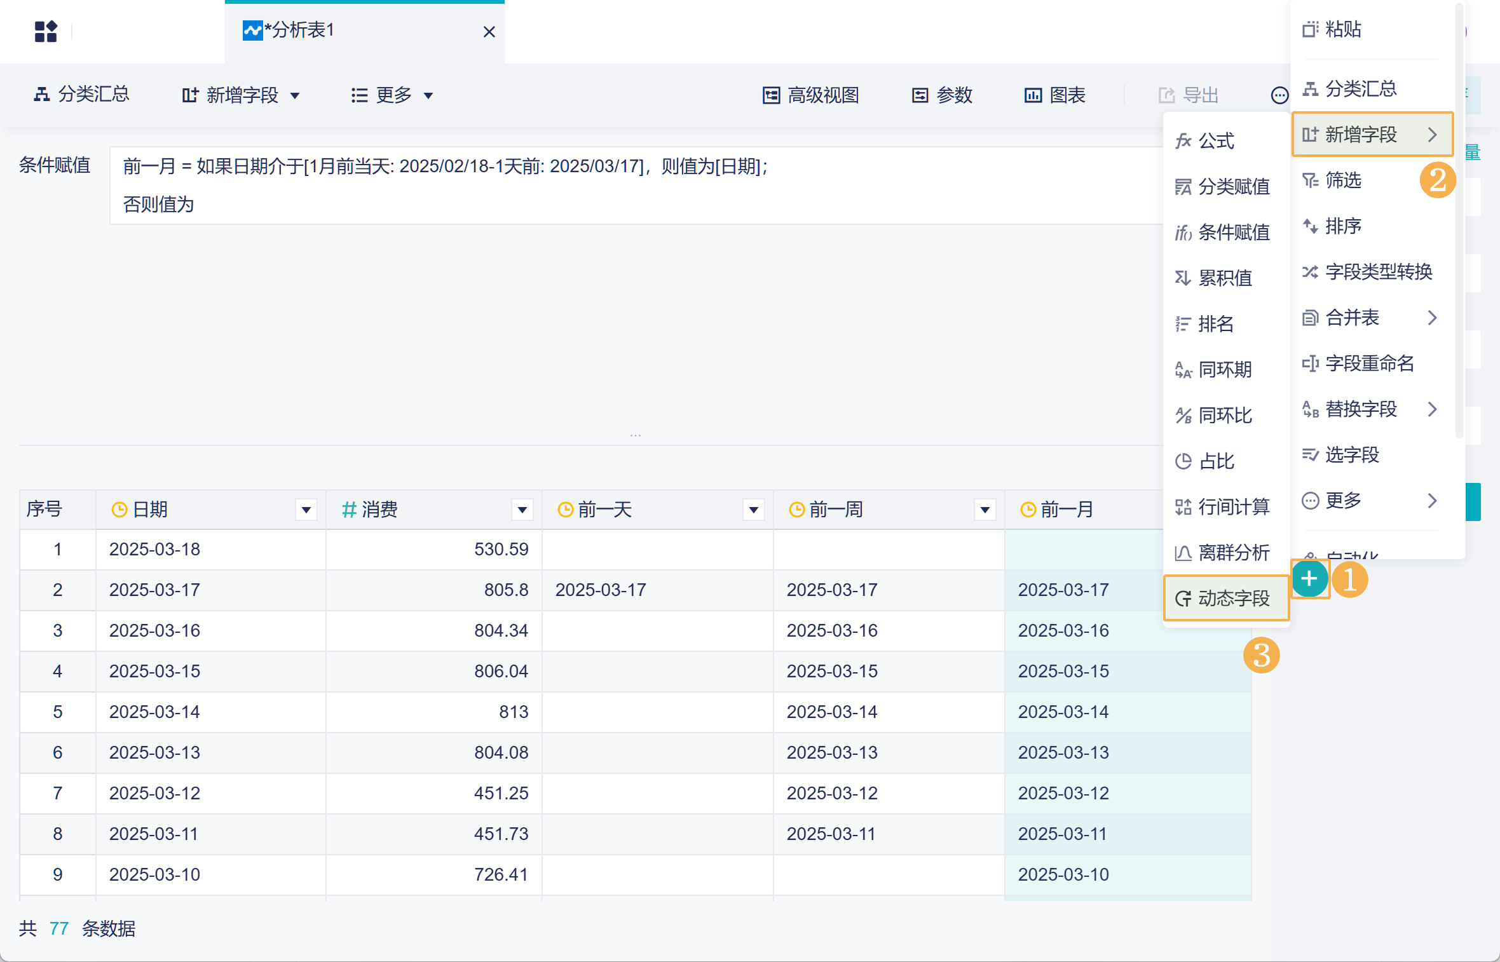Viewport: 1500px width, 962px height.
Task: Expand 替换字段 submenu
Action: pyautogui.click(x=1431, y=409)
